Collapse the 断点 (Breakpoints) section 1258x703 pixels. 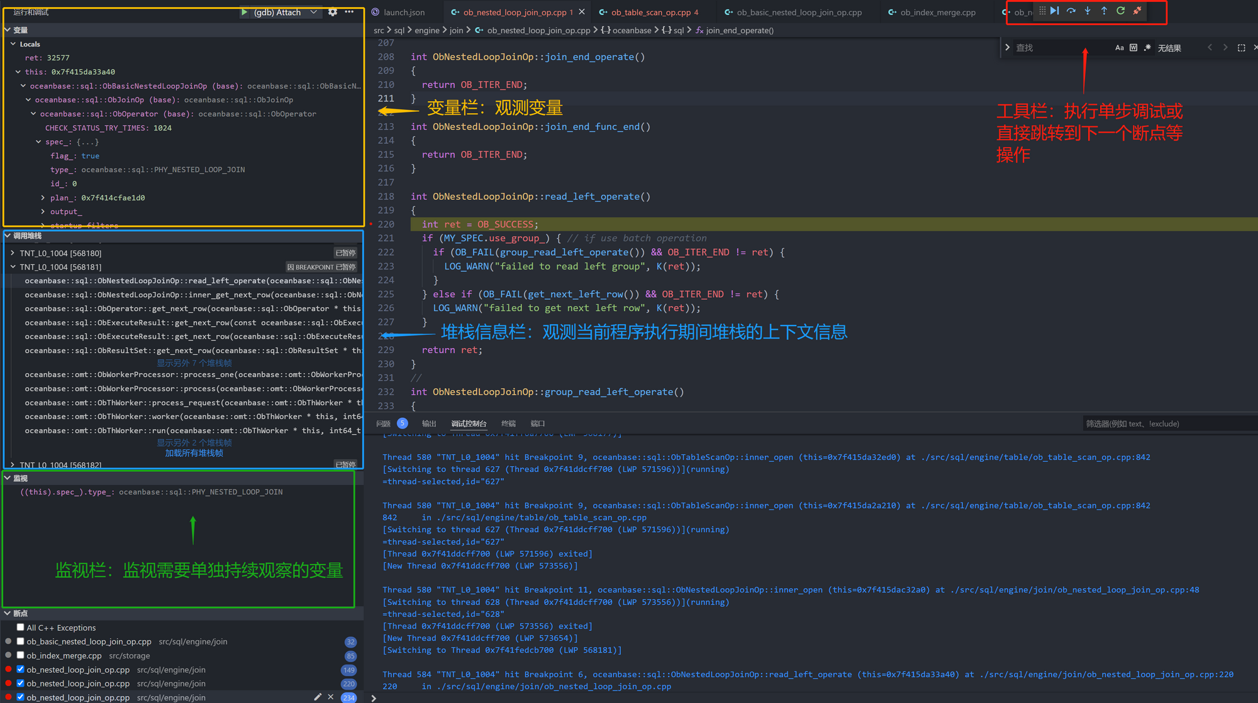8,613
